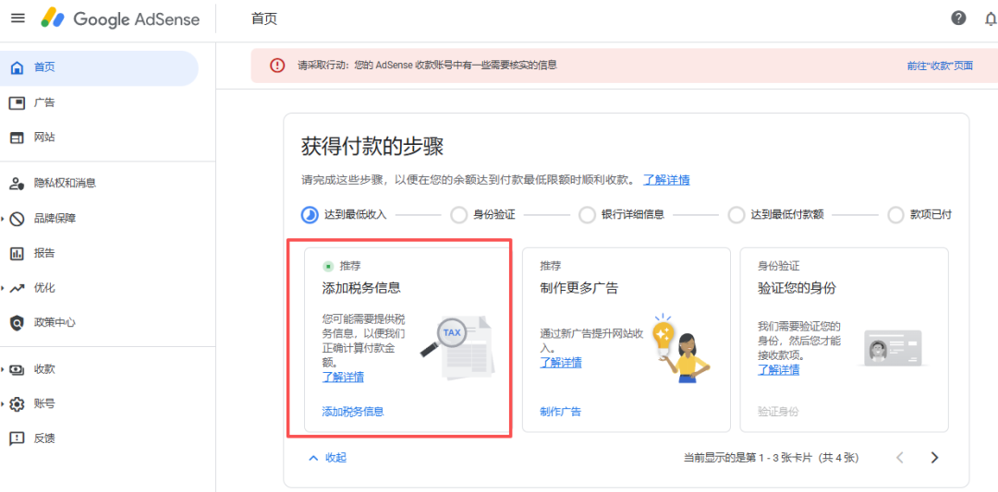Click 了解详情 in 验证您的身份 card
The image size is (998, 492).
click(778, 370)
